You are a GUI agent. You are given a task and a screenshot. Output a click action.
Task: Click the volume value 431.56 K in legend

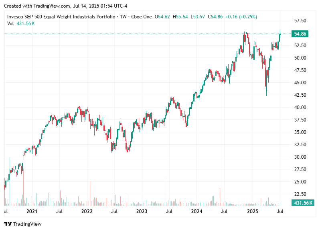pyautogui.click(x=26, y=24)
